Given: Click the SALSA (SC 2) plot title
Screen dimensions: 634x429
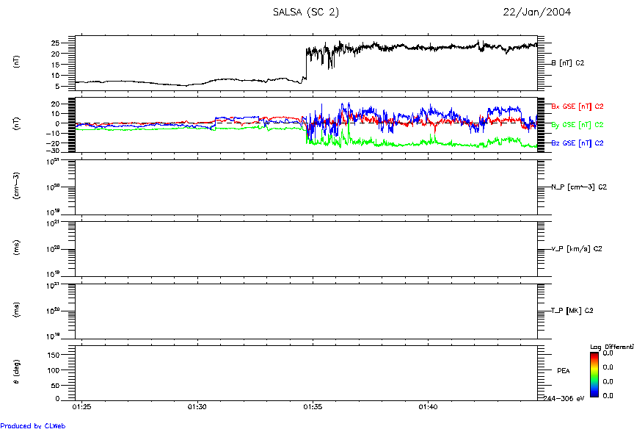Looking at the screenshot, I should click(x=306, y=12).
